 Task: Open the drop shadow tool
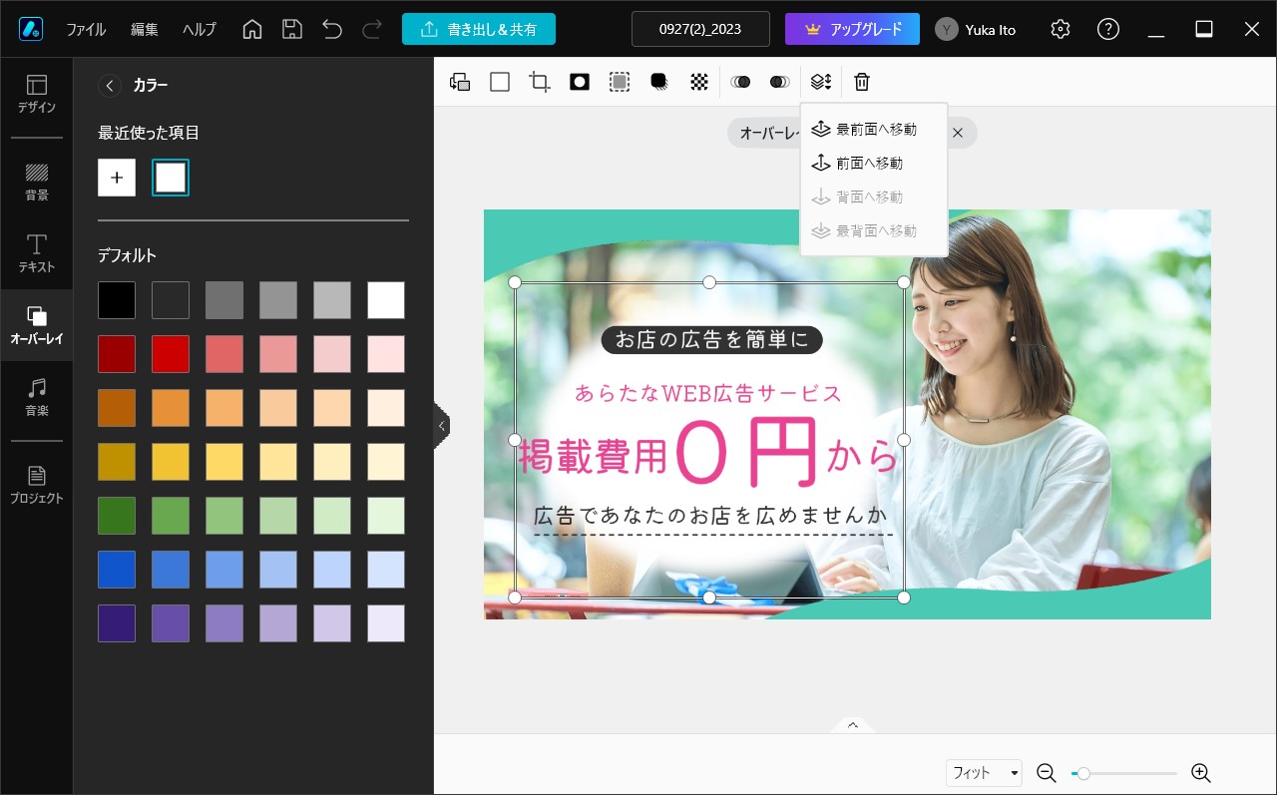[x=659, y=82]
